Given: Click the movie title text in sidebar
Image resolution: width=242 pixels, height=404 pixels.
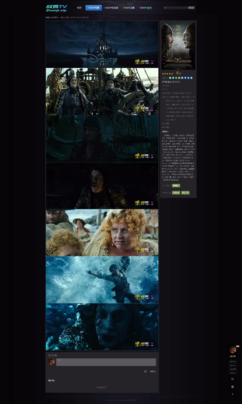Looking at the screenshot, I should coord(171,82).
